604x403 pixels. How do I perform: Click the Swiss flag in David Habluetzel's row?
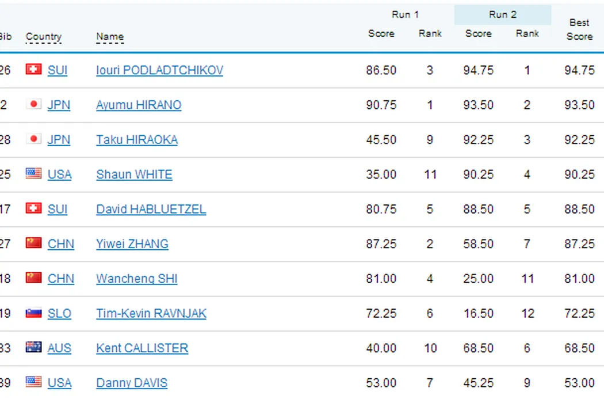coord(33,208)
